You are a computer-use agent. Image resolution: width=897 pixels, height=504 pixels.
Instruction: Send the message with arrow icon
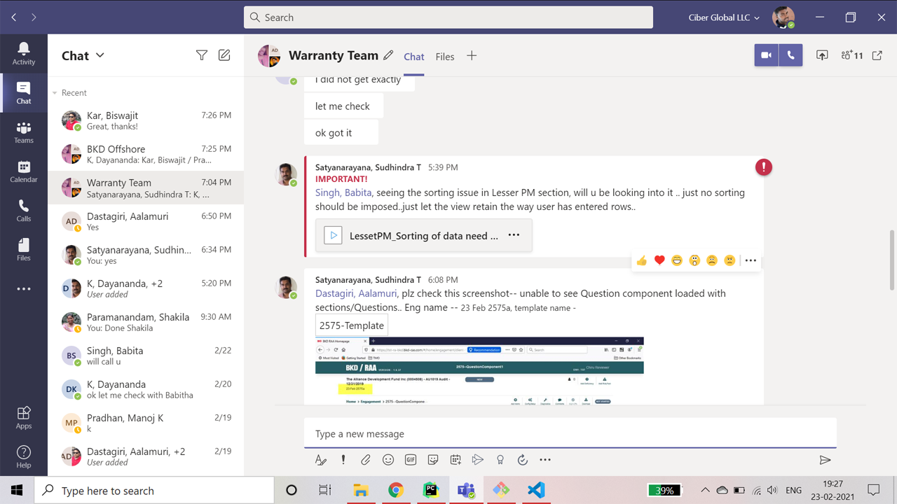[x=825, y=460]
